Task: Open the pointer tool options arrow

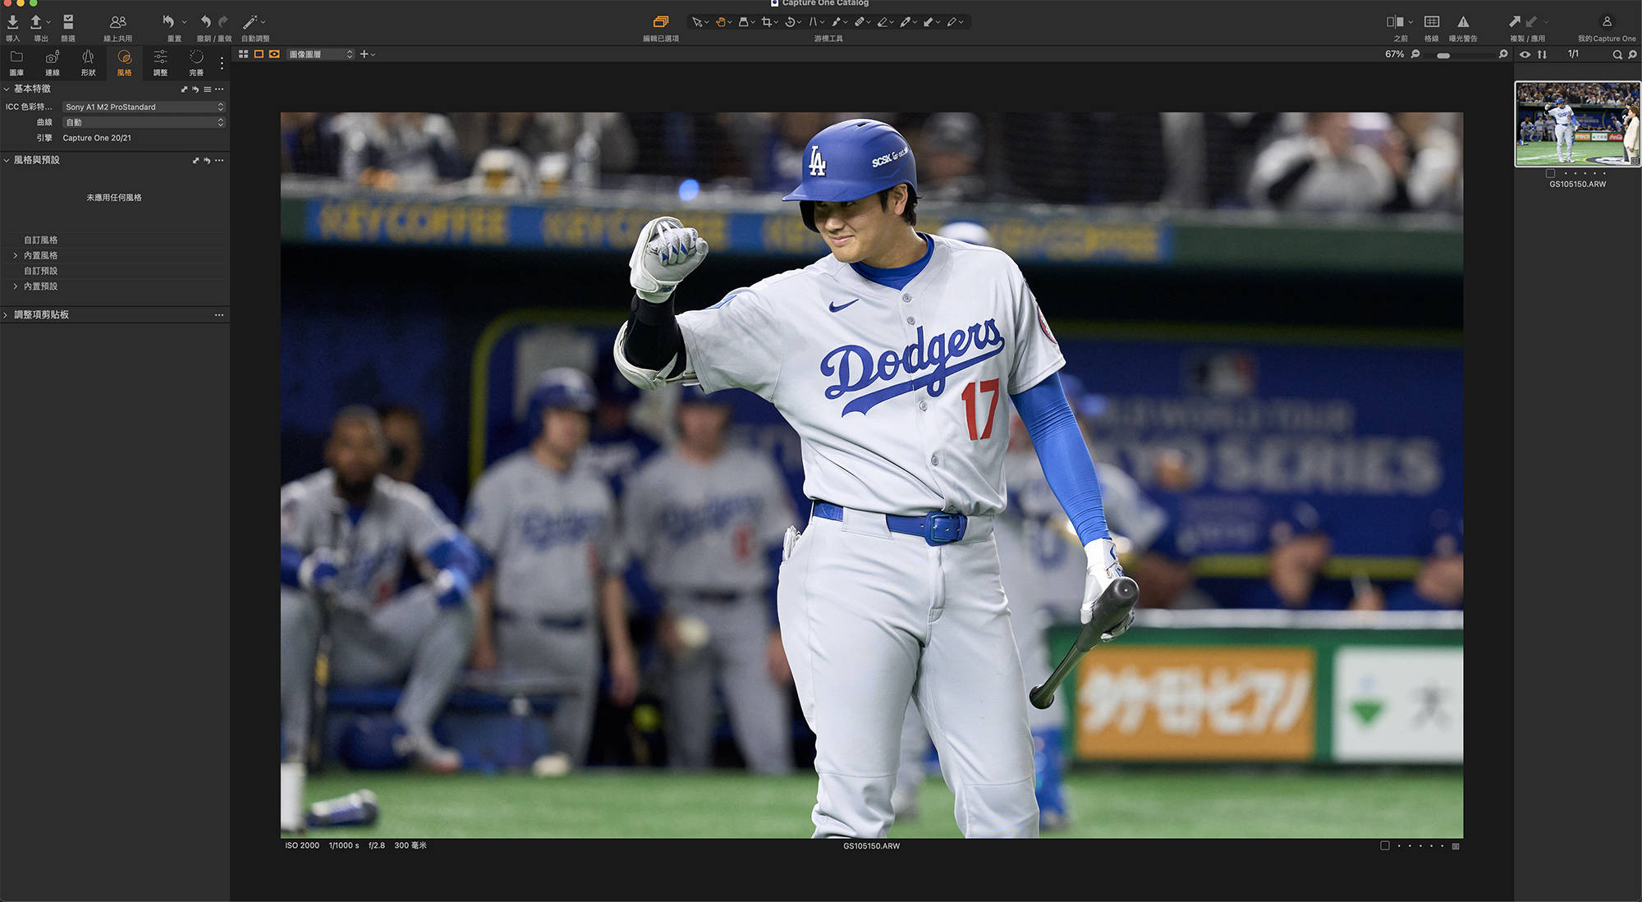Action: tap(706, 22)
